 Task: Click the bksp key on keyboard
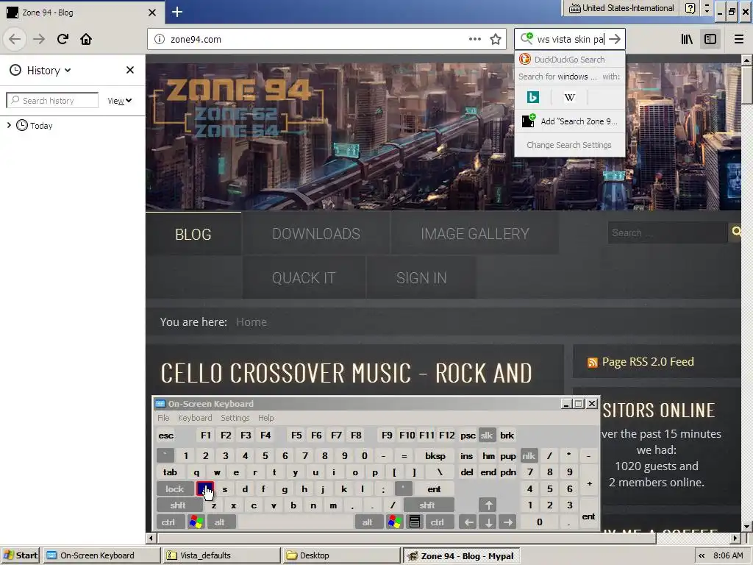435,456
